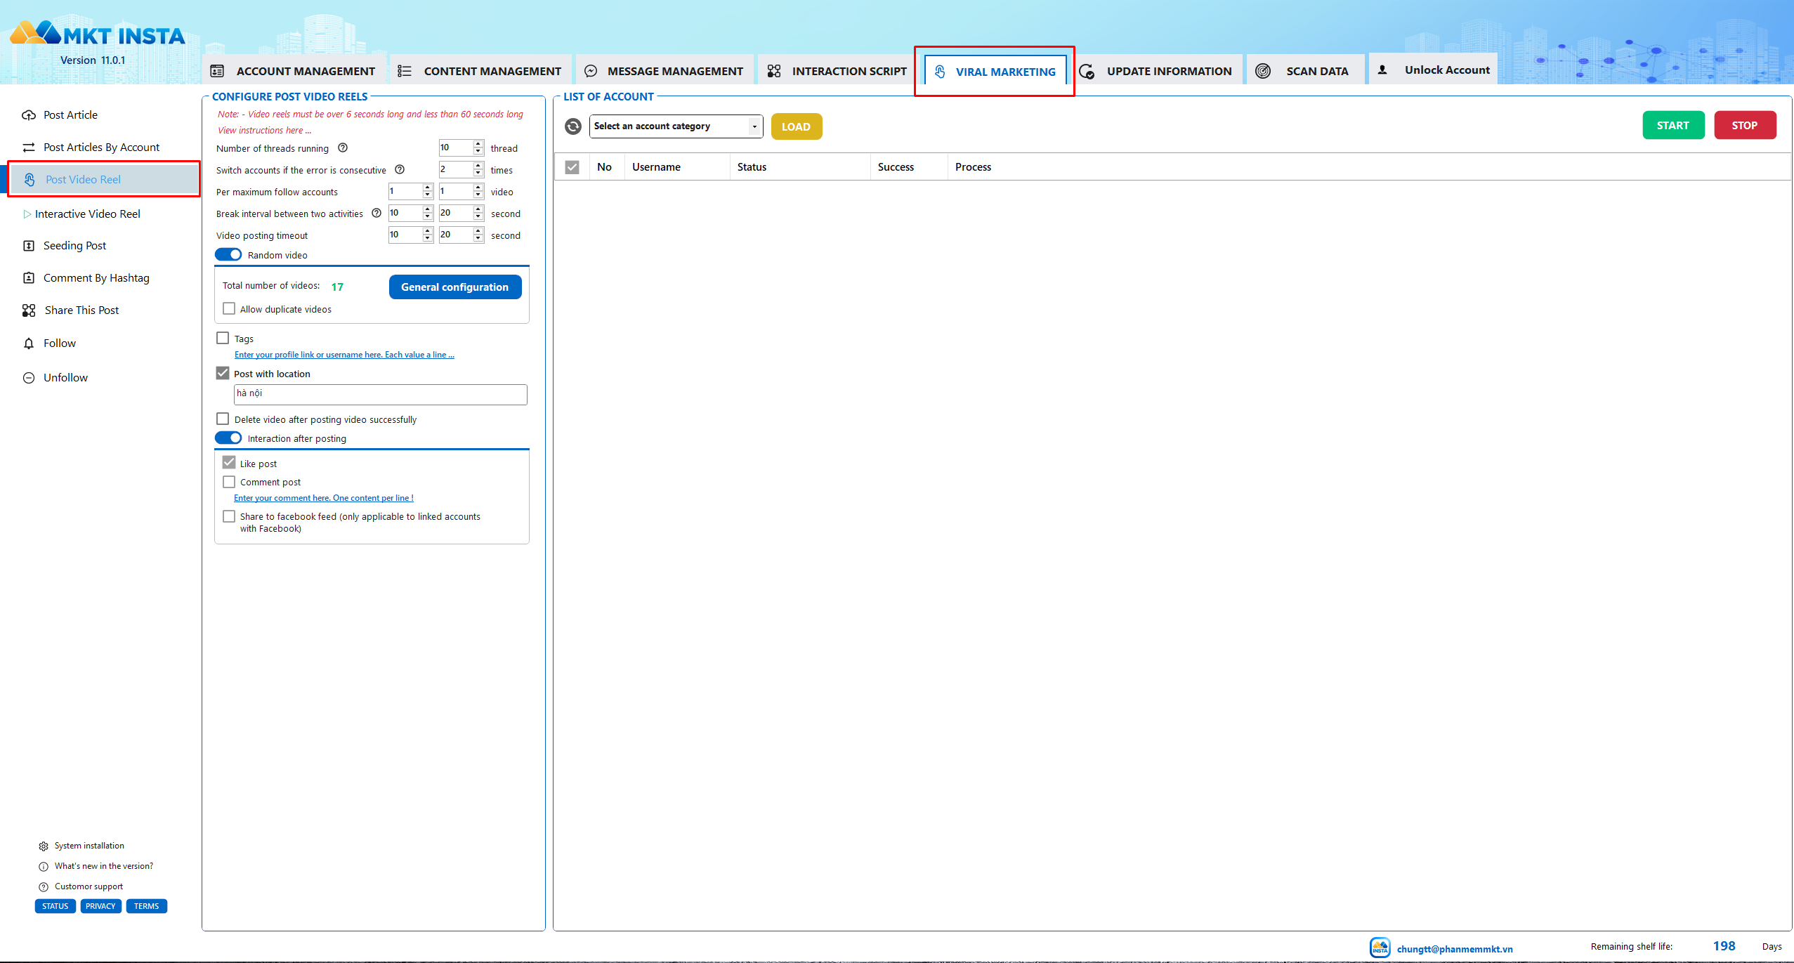Open the Message Management tab
This screenshot has width=1794, height=963.
tap(664, 70)
